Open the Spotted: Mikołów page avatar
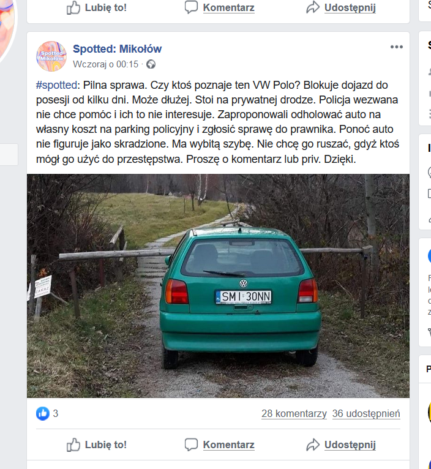431x469 pixels. pos(51,56)
